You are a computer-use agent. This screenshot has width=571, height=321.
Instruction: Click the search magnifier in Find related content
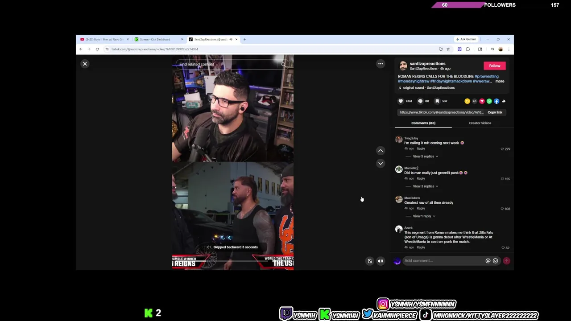pos(283,64)
